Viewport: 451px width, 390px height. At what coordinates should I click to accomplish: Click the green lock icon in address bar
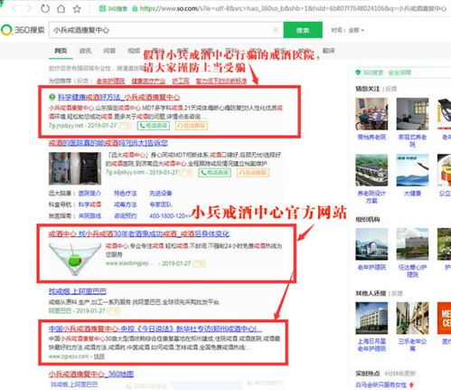point(135,9)
